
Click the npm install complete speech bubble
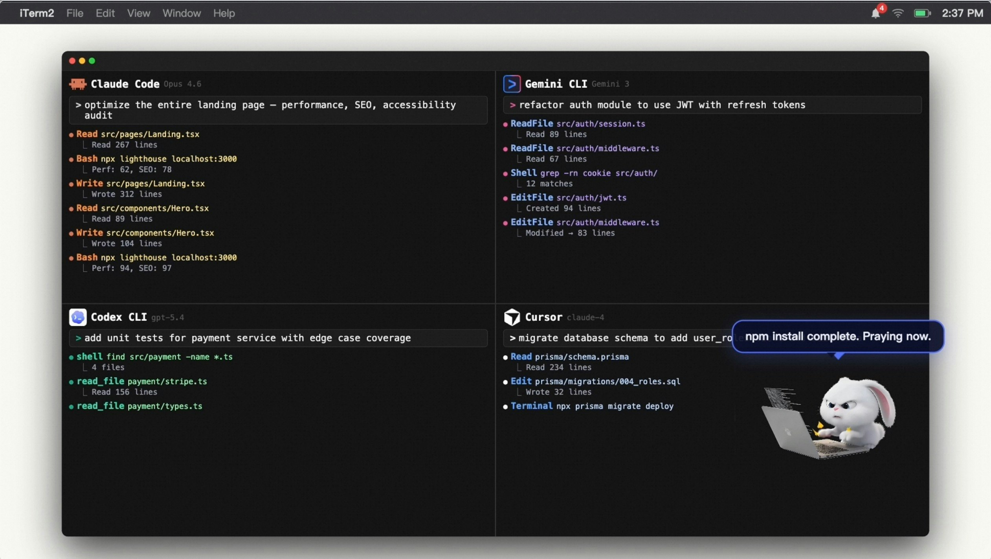pyautogui.click(x=838, y=337)
